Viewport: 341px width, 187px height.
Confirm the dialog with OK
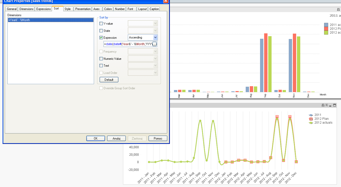(x=96, y=139)
